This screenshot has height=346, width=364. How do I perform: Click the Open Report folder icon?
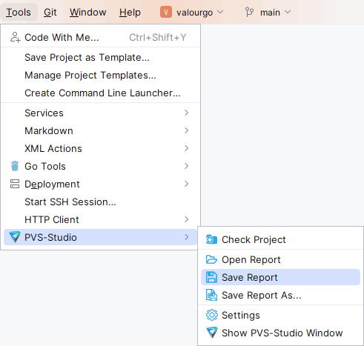coord(211,259)
